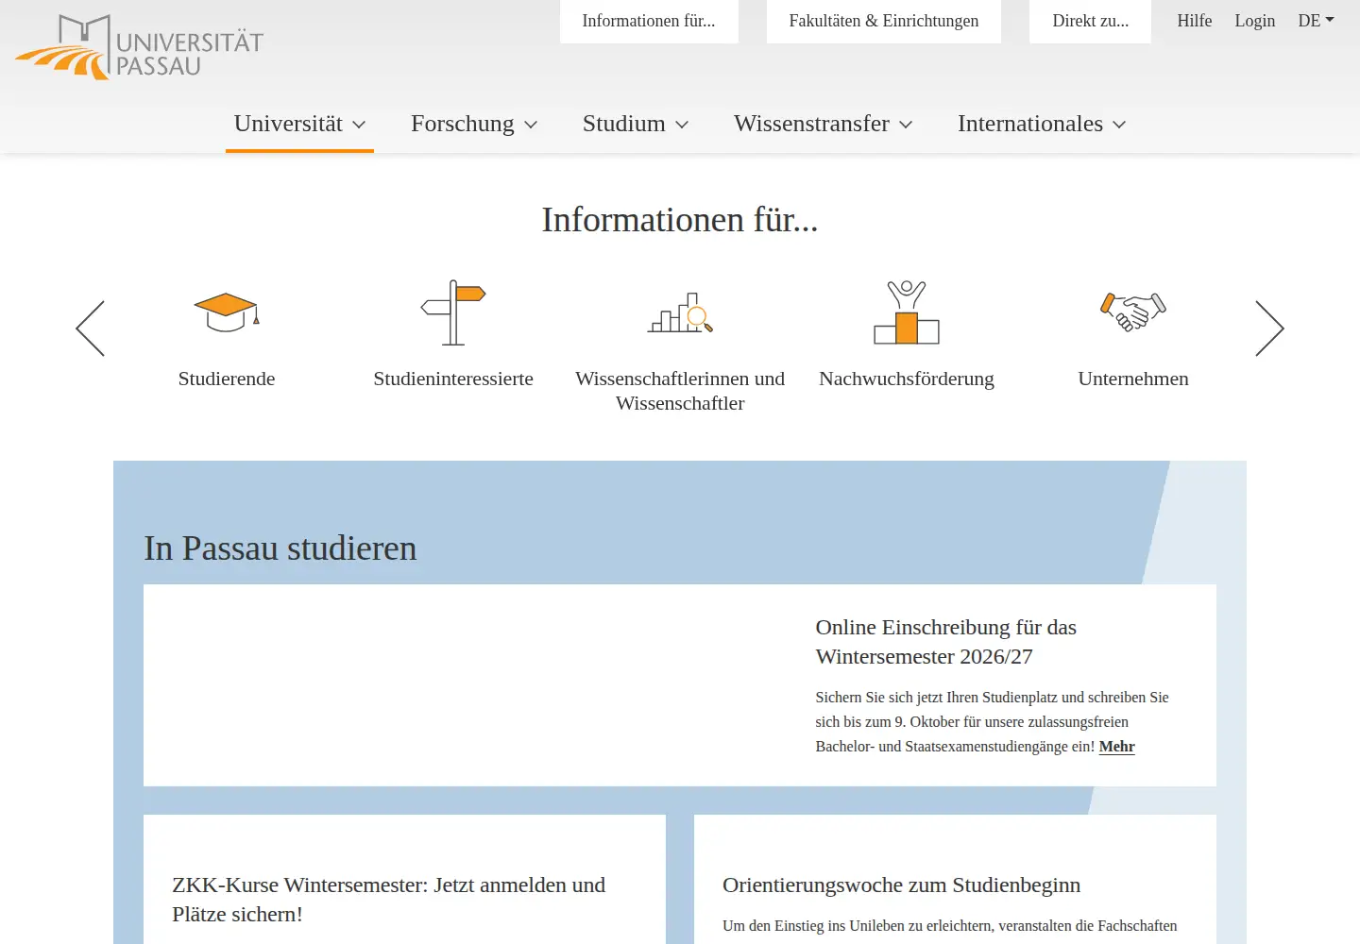Image resolution: width=1360 pixels, height=944 pixels.
Task: Click the 'In Passau studieren' heading
Action: [280, 548]
